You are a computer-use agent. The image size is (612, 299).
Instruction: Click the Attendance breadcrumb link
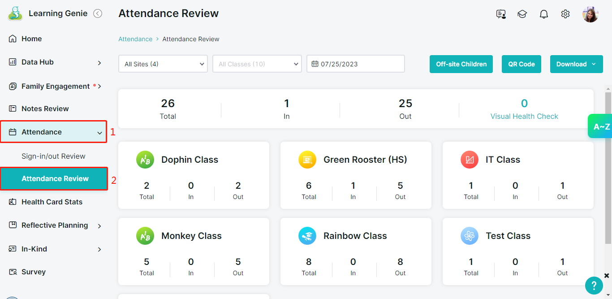click(135, 39)
